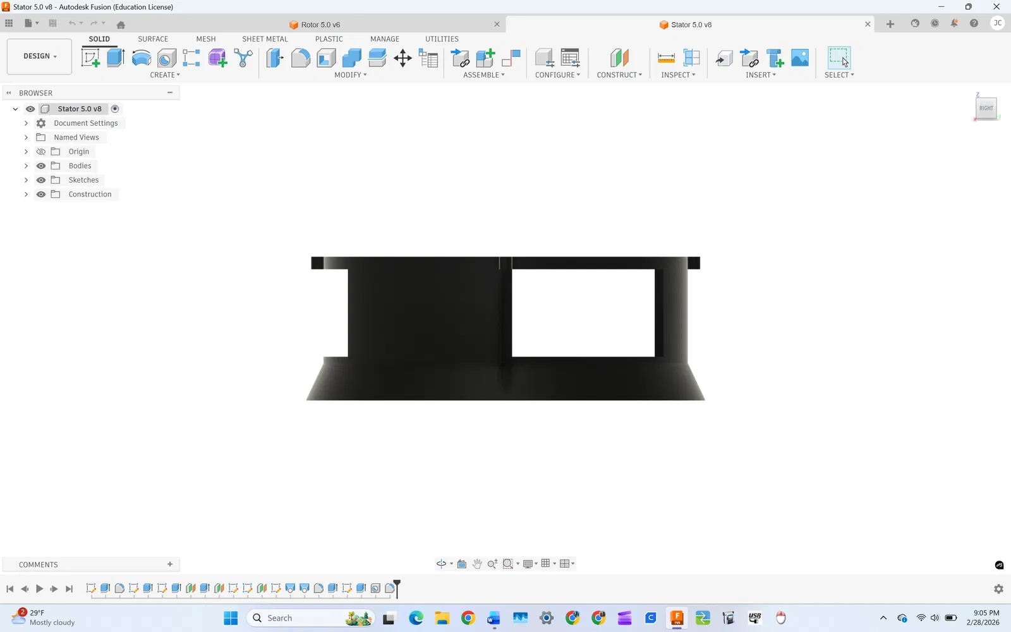Screen dimensions: 1011x632
Task: Click the Save icon
Action: [52, 23]
